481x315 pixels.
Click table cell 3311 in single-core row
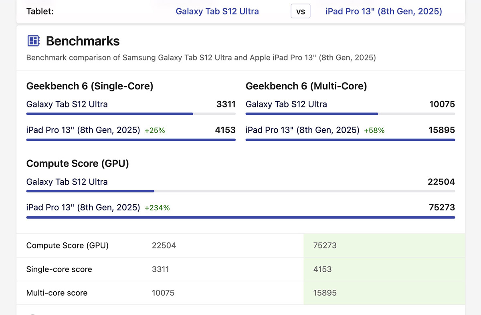(160, 269)
